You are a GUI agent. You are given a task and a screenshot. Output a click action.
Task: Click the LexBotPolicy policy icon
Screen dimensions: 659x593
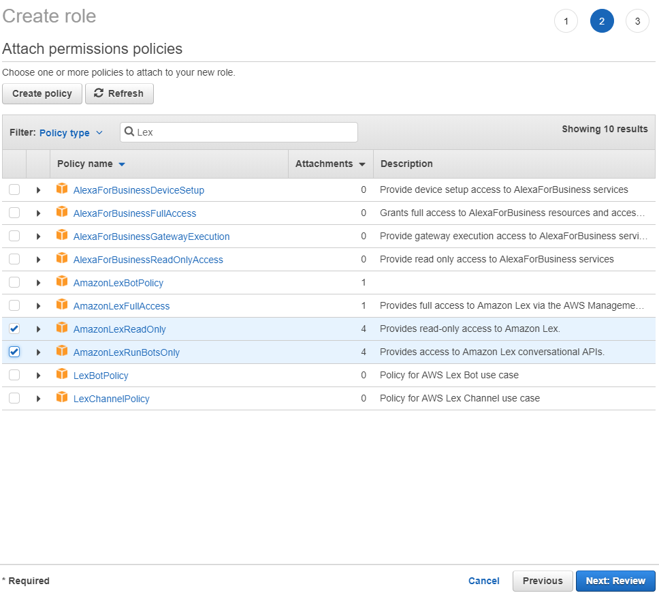(x=62, y=375)
